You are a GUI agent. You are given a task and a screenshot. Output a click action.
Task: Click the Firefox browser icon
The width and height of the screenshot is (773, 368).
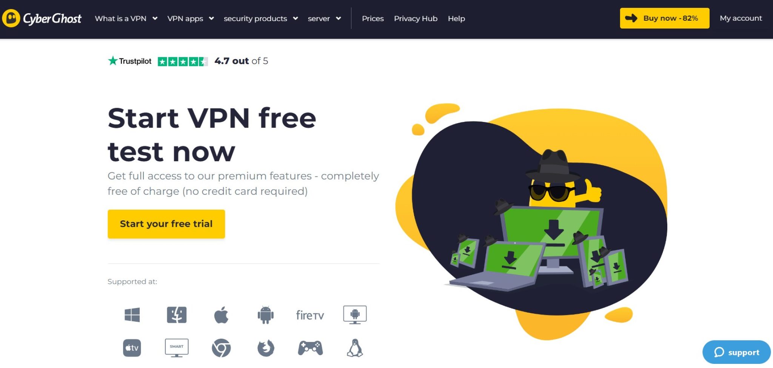[266, 348]
